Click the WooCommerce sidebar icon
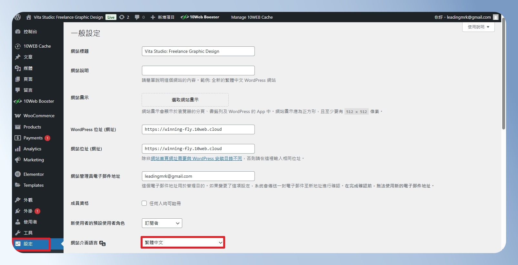 18,116
